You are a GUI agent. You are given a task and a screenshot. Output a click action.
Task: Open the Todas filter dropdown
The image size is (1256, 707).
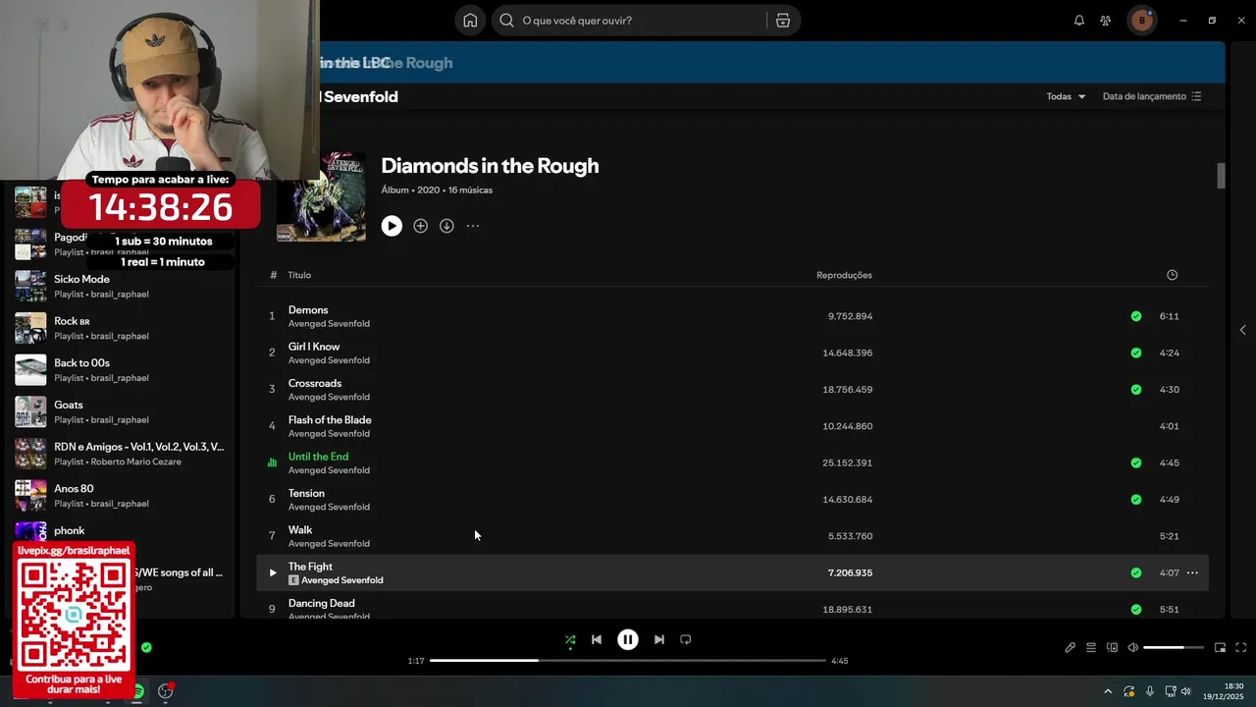1066,96
